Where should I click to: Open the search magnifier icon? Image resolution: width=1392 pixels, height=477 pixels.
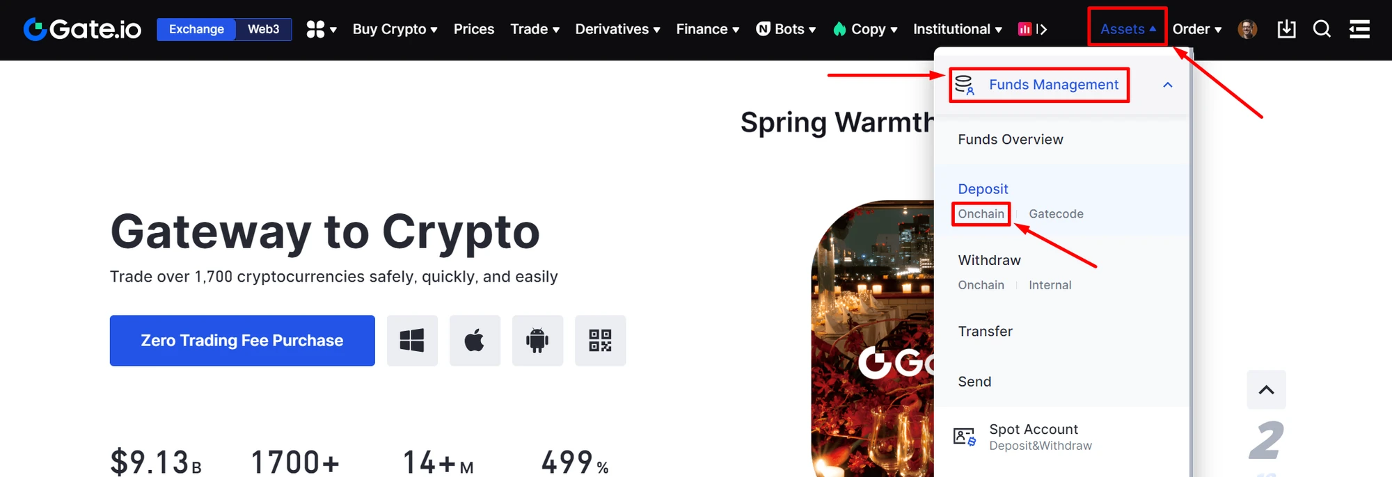click(x=1322, y=29)
